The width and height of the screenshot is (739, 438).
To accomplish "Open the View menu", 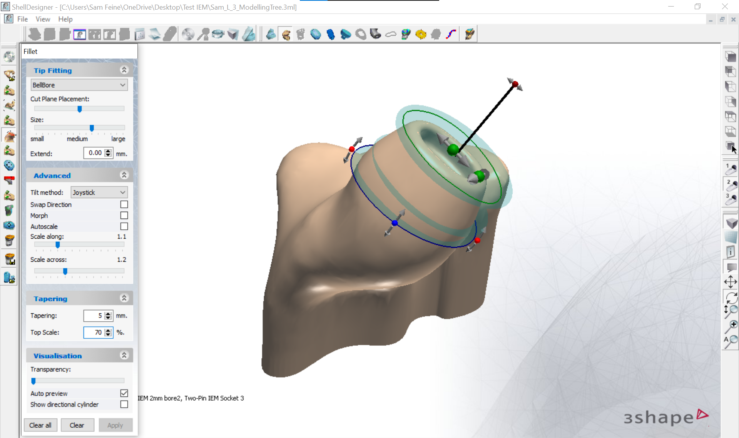I will click(43, 19).
